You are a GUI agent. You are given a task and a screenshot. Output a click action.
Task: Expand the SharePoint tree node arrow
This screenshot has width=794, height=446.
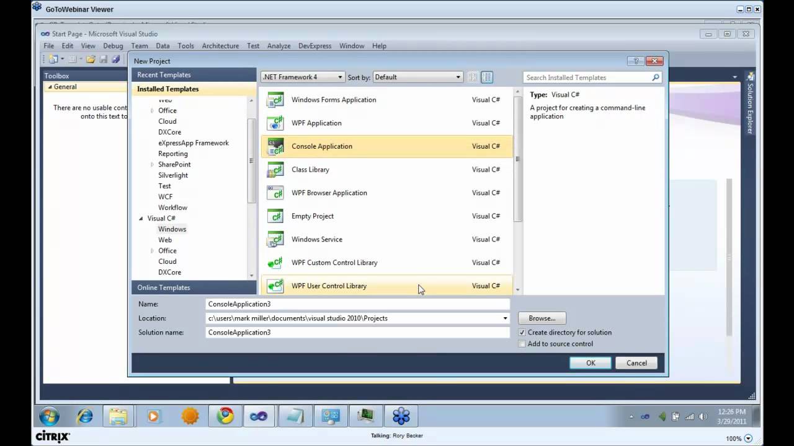(x=152, y=164)
